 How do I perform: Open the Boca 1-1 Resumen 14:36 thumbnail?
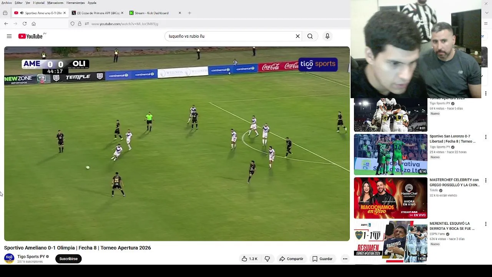[391, 241]
